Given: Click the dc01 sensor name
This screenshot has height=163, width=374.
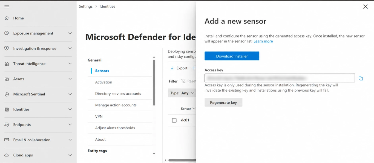Looking at the screenshot, I should tap(185, 120).
